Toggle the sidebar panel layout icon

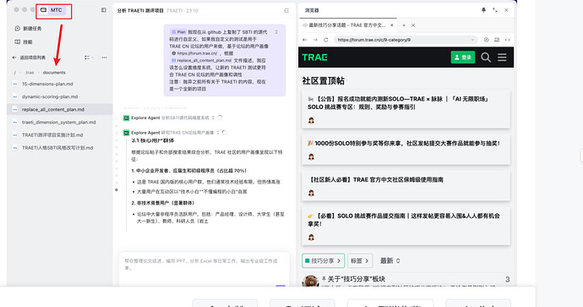[x=104, y=10]
